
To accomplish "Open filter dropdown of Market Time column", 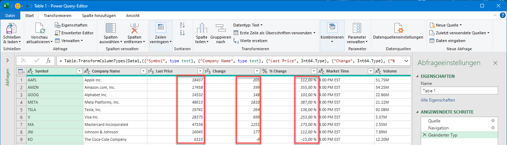I will 371,71.
